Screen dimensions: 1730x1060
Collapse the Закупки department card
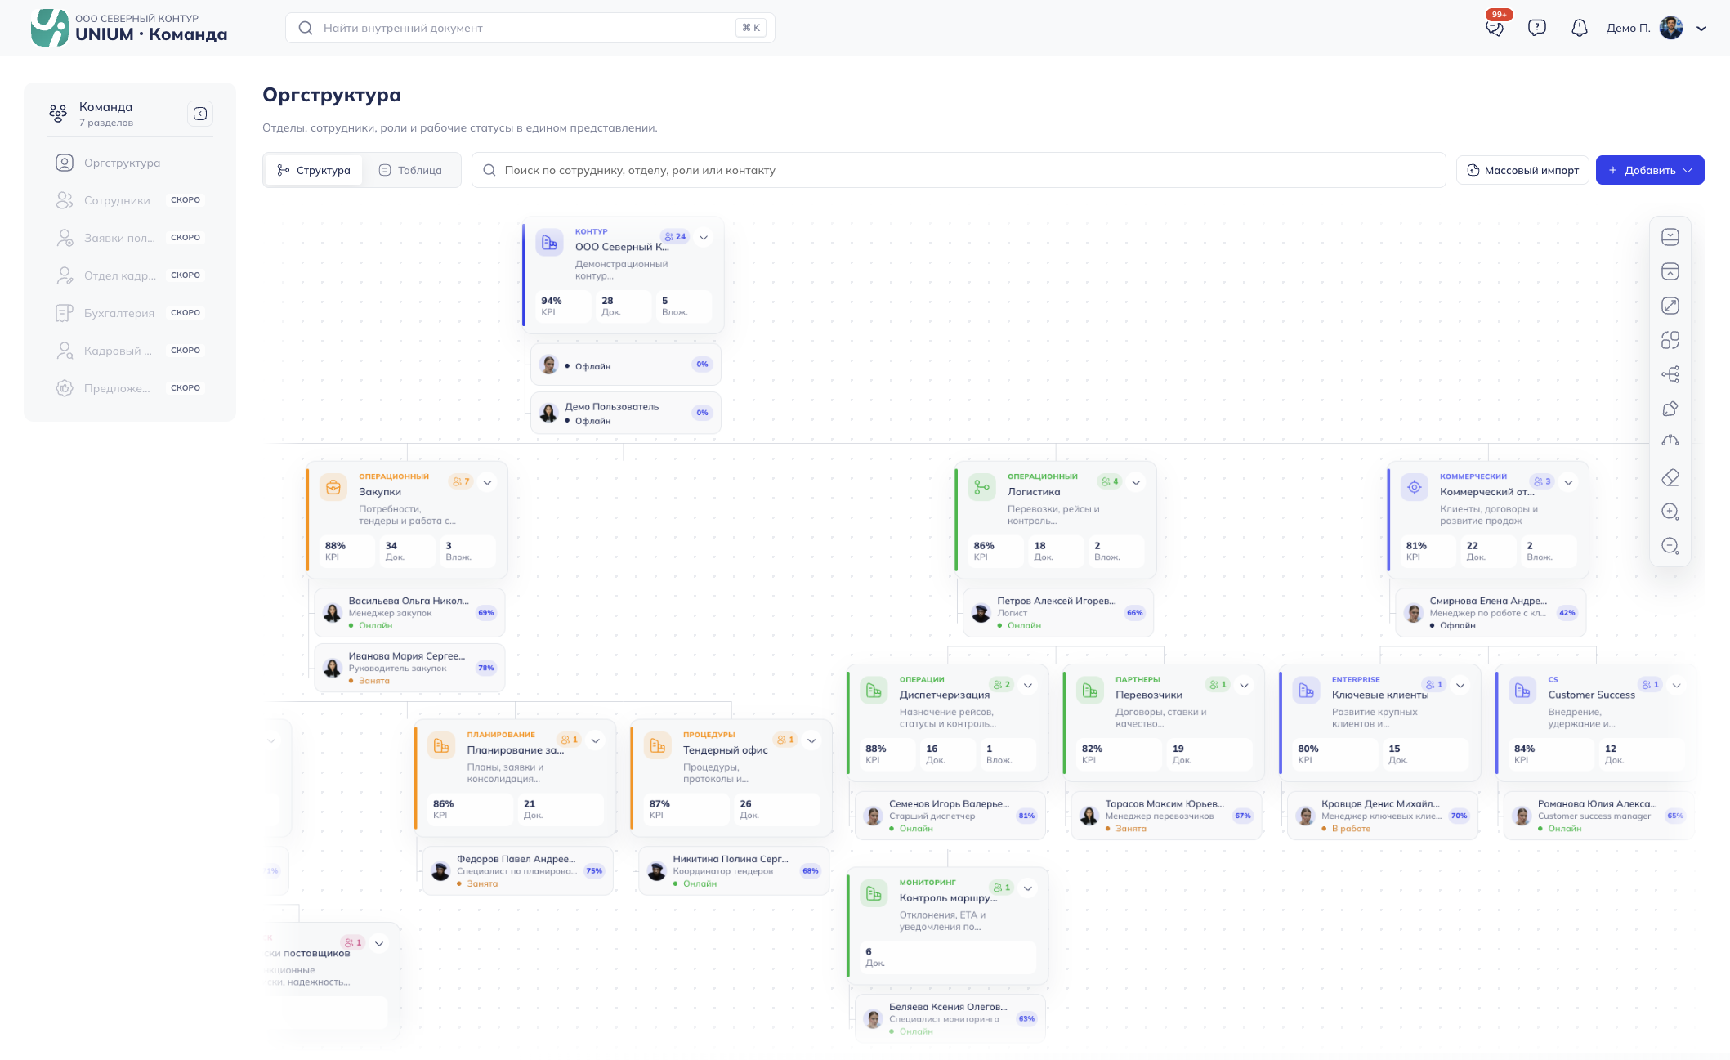coord(487,482)
